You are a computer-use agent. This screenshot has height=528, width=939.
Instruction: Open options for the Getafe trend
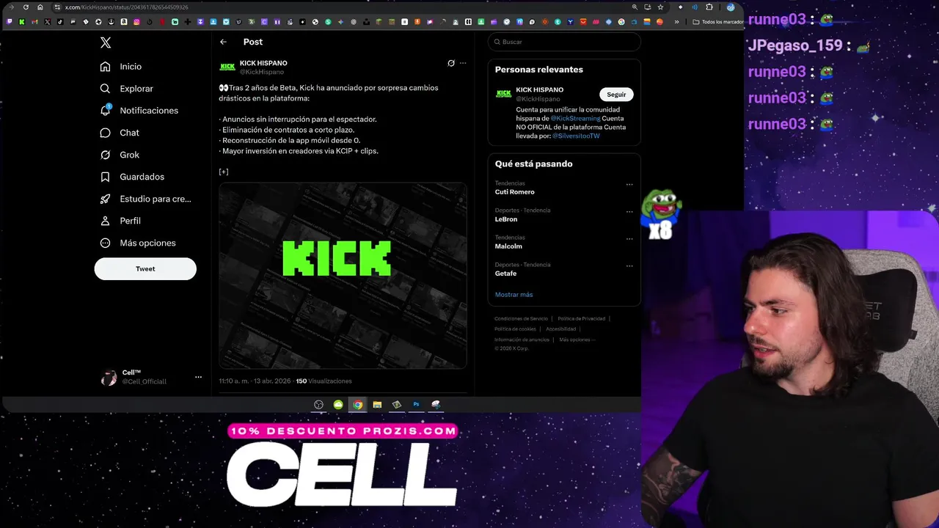pos(629,266)
